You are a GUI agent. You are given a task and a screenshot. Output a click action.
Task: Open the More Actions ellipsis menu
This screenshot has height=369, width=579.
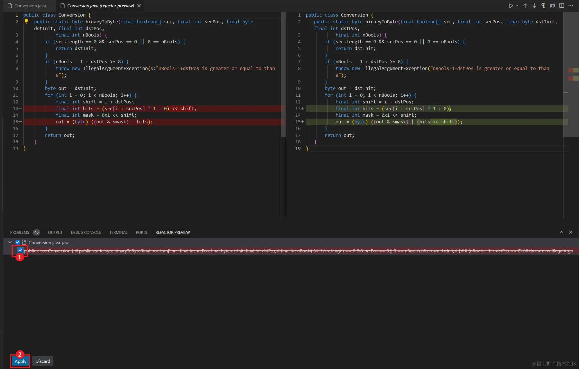point(571,6)
